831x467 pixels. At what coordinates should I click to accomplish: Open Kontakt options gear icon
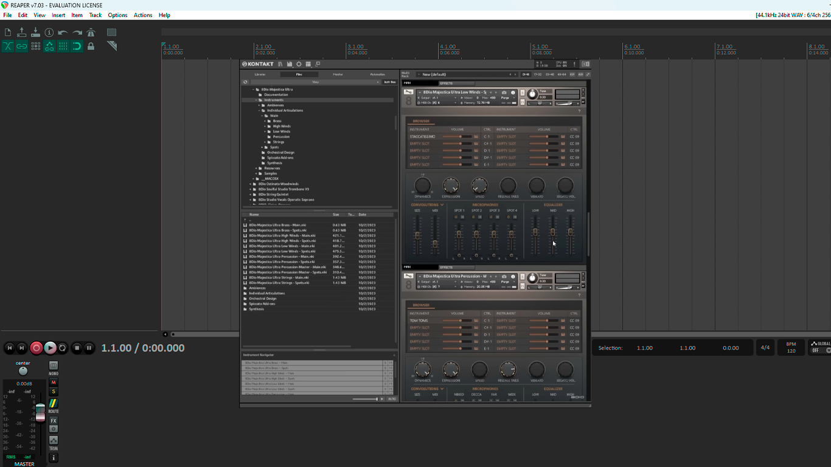tap(299, 64)
